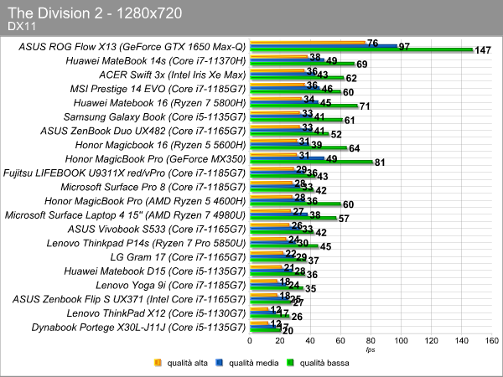Select the ACER Swift 3x row label
Image resolution: width=503 pixels, height=377 pixels.
pos(172,75)
